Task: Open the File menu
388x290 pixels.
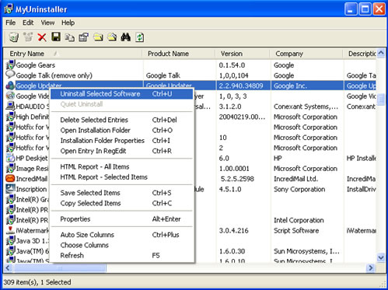Action: click(x=11, y=23)
